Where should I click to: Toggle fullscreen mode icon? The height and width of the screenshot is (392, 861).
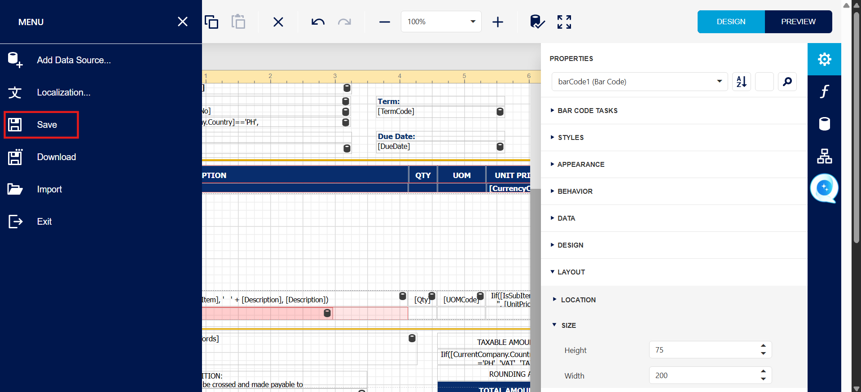click(564, 22)
